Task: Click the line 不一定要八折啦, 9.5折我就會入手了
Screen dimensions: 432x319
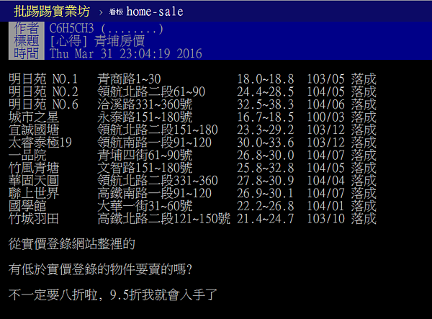Action: pos(113,295)
